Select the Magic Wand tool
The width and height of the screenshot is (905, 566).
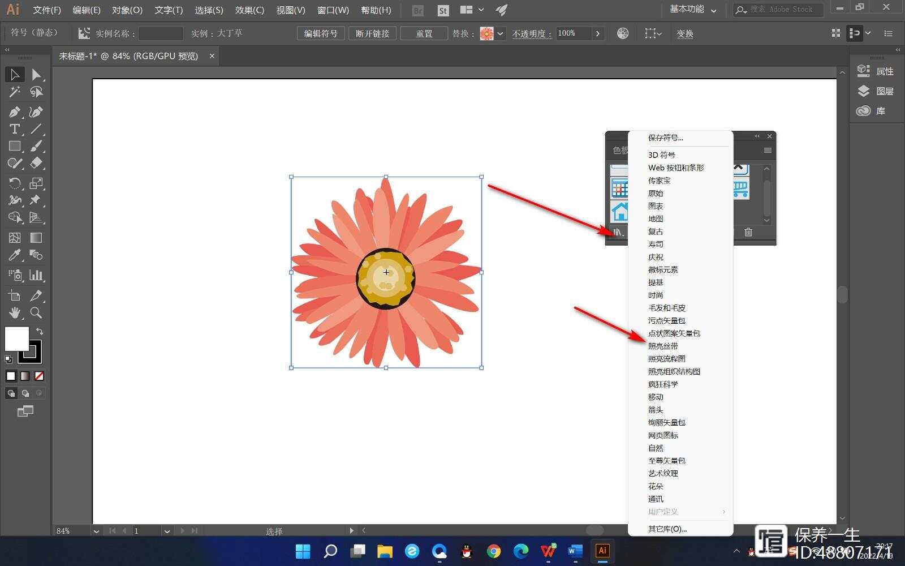pos(15,92)
